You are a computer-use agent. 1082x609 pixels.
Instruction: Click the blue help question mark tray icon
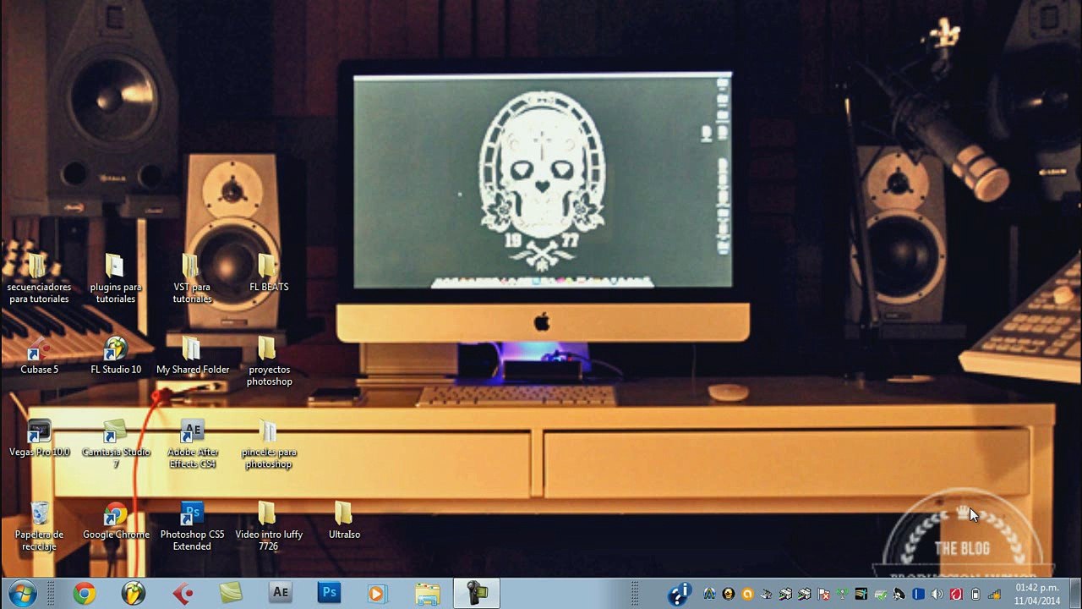click(x=679, y=595)
